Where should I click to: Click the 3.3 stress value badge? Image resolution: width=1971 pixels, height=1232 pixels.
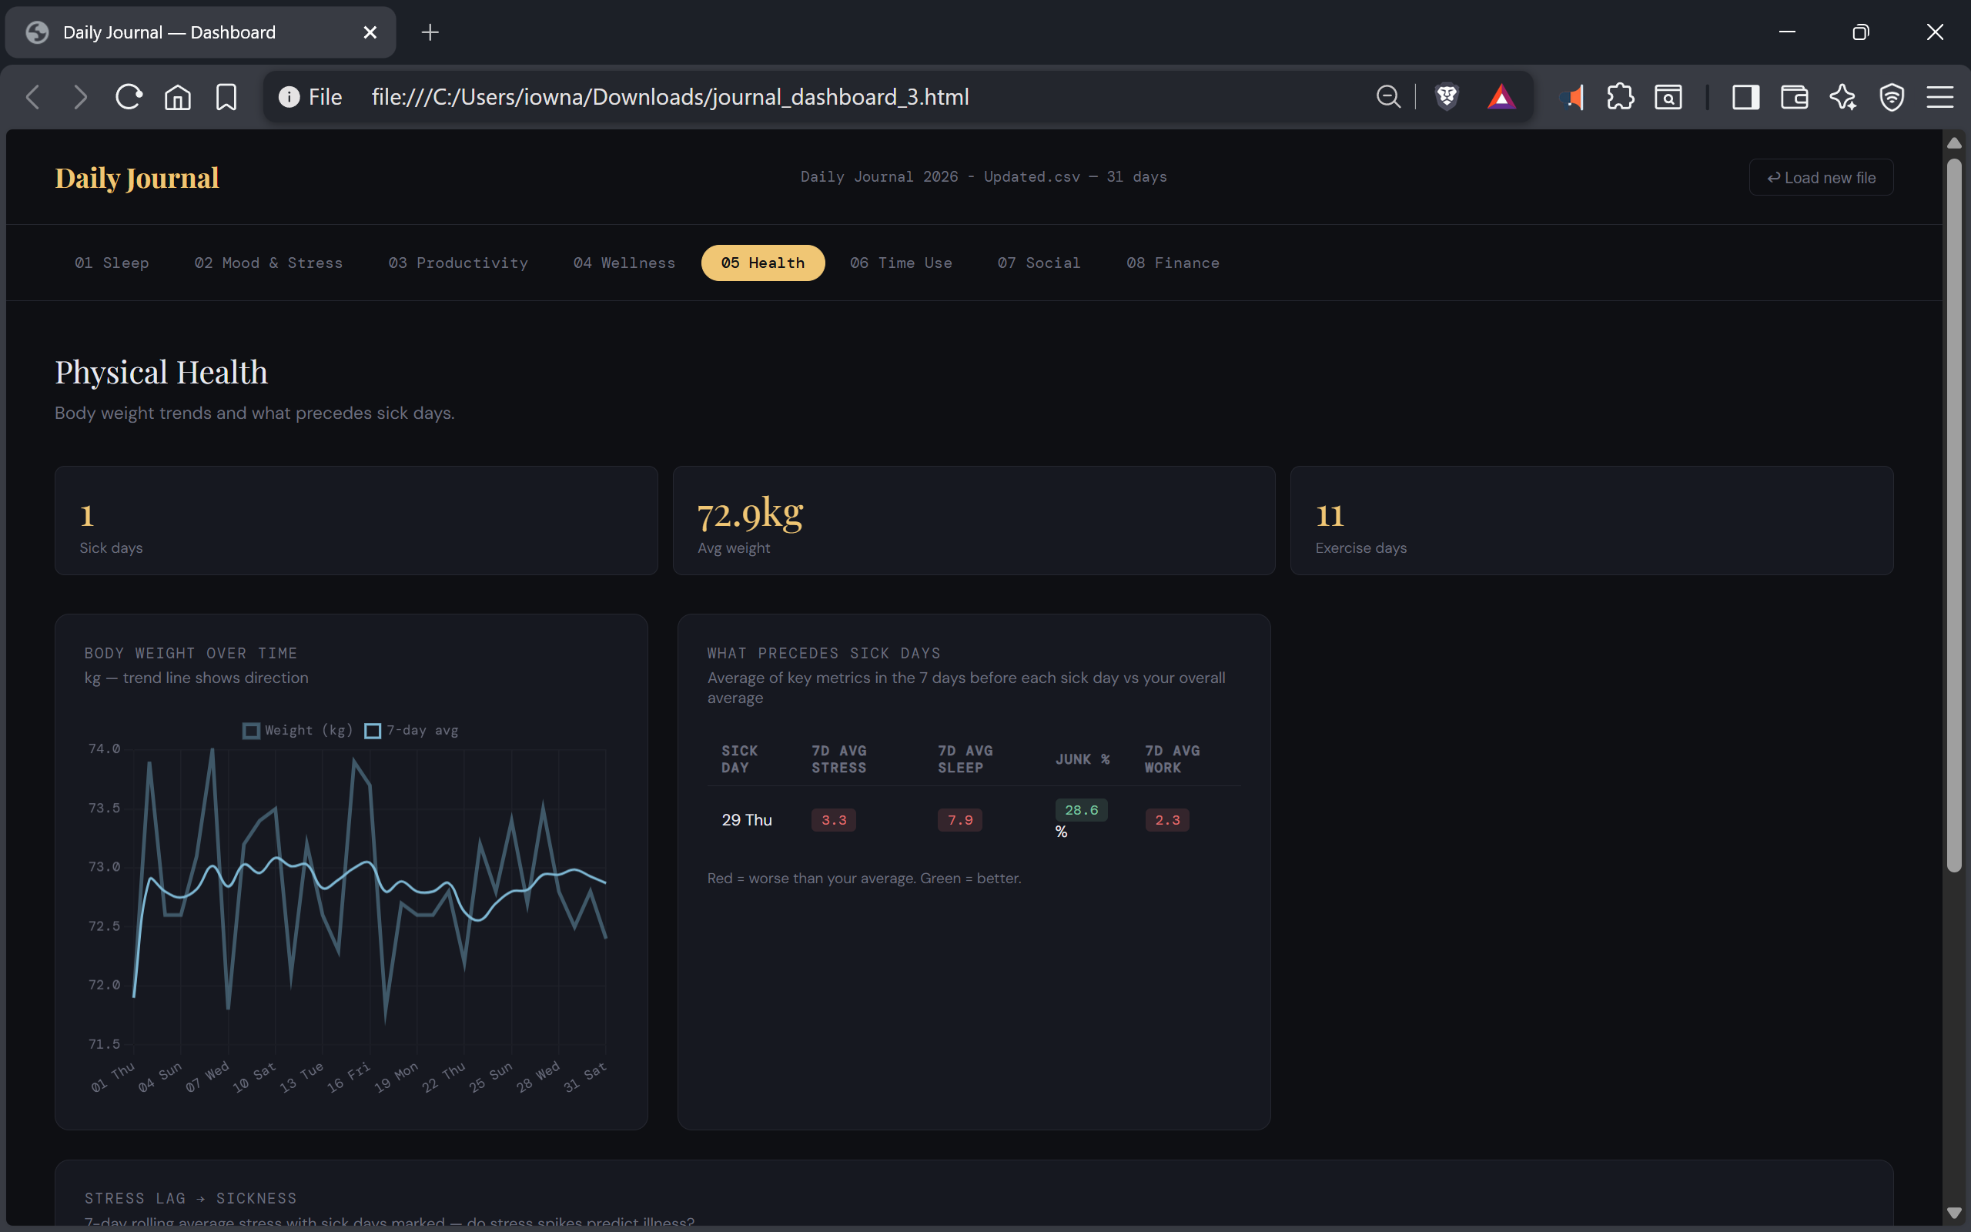pos(833,820)
